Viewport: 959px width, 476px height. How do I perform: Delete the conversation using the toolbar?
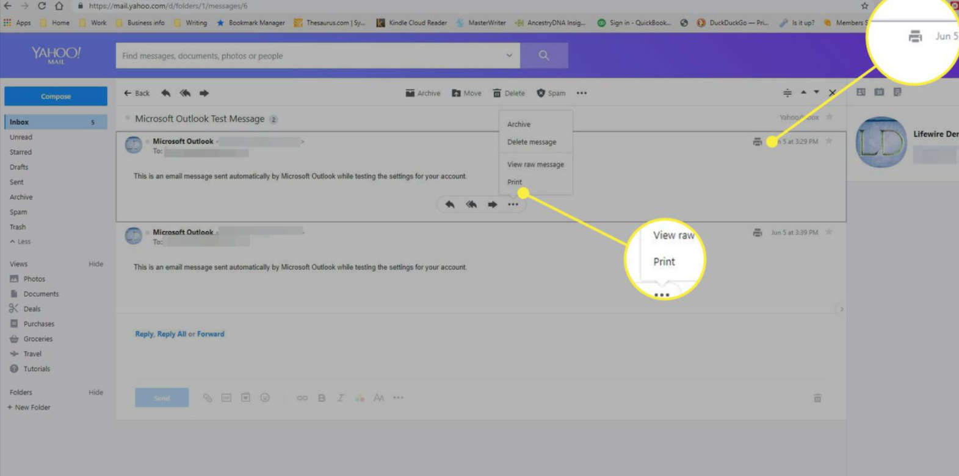508,93
